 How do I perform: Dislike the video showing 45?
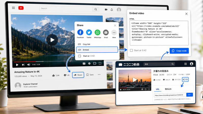[x=67, y=75]
